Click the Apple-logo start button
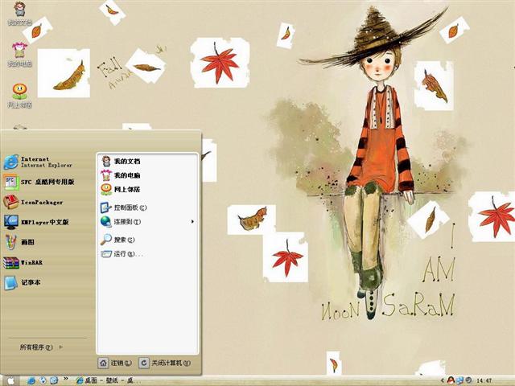The height and width of the screenshot is (386, 515). pos(10,380)
